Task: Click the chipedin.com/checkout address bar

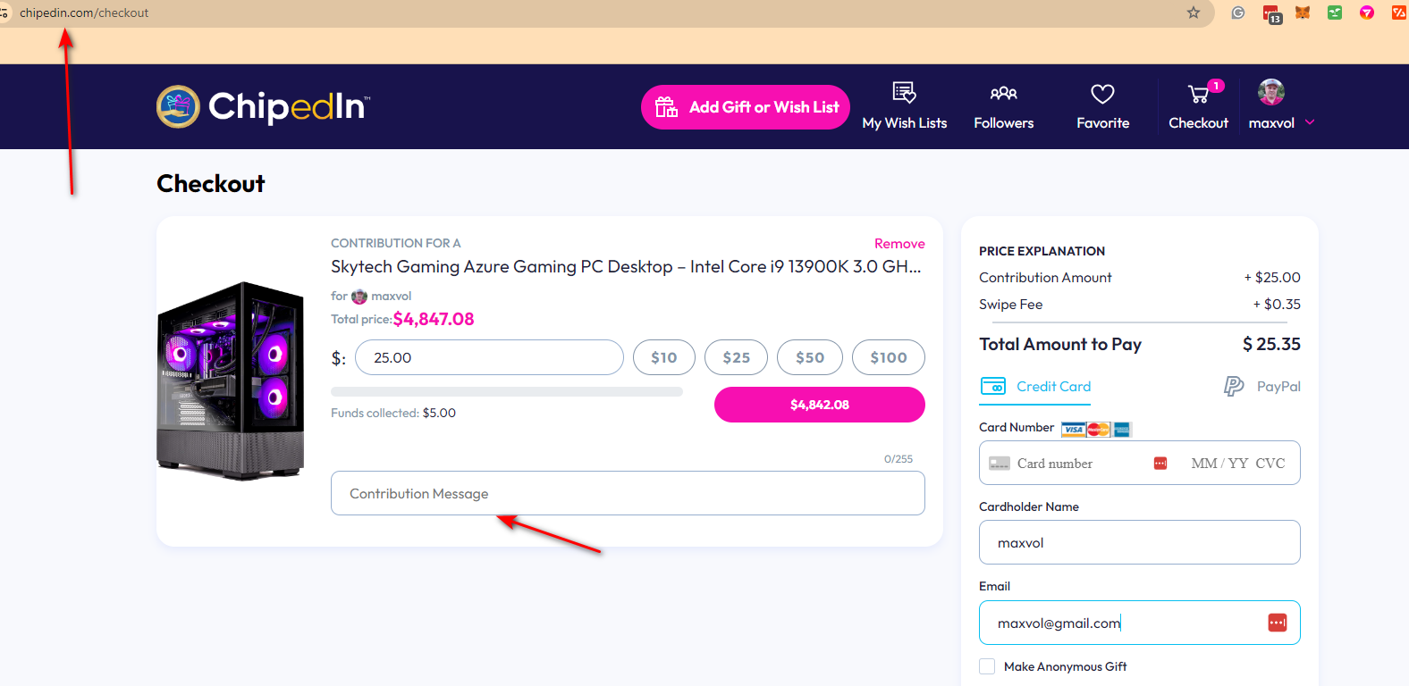Action: (84, 13)
